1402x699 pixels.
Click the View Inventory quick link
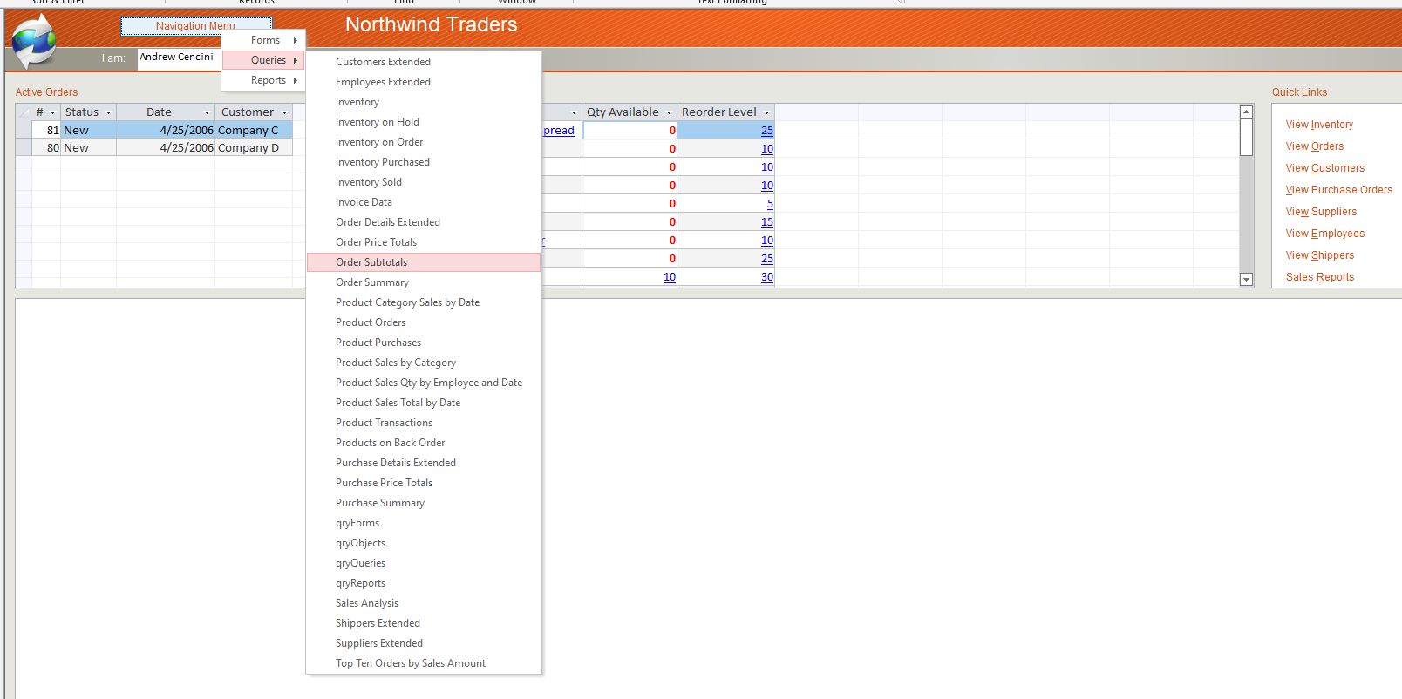[1318, 125]
